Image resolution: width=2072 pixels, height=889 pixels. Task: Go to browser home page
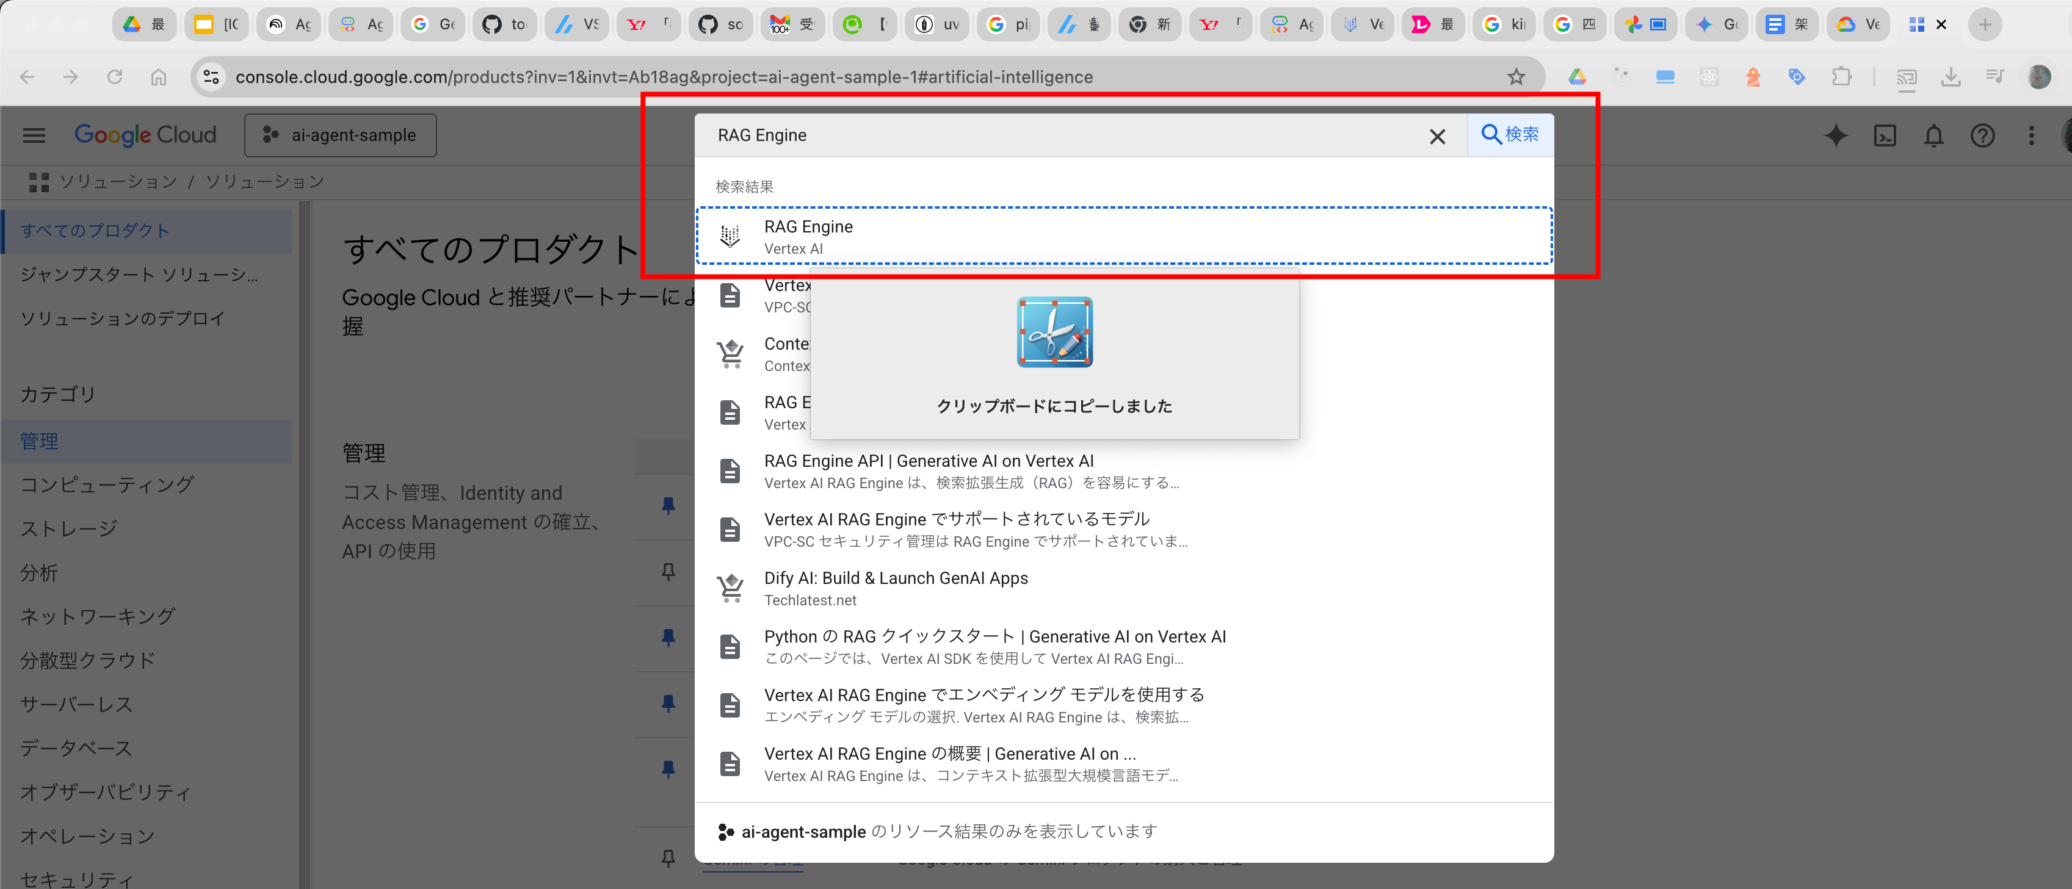tap(159, 77)
